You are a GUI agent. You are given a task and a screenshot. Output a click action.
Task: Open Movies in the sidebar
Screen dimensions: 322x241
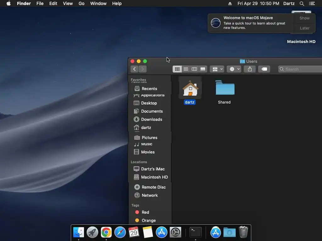(148, 152)
